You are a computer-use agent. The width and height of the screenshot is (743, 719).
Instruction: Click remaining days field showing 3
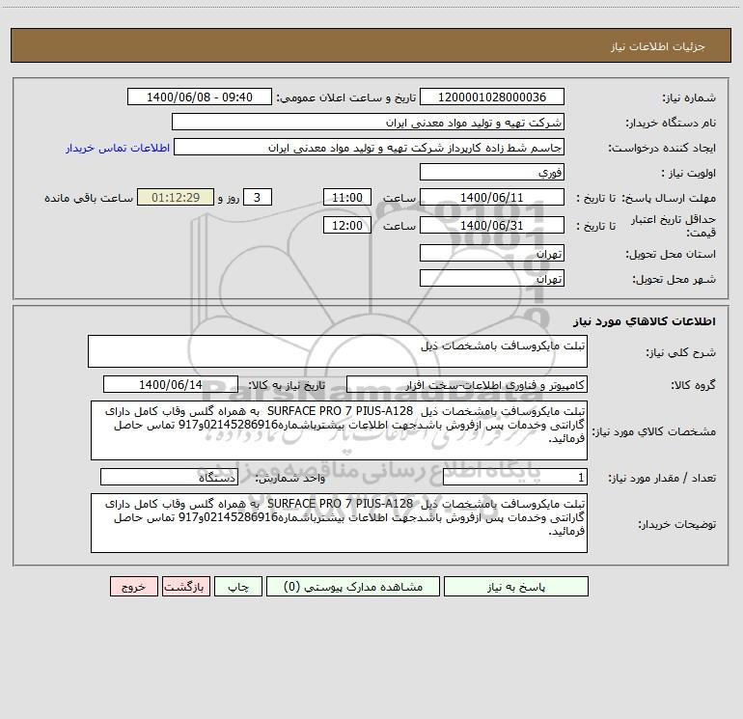pyautogui.click(x=258, y=197)
